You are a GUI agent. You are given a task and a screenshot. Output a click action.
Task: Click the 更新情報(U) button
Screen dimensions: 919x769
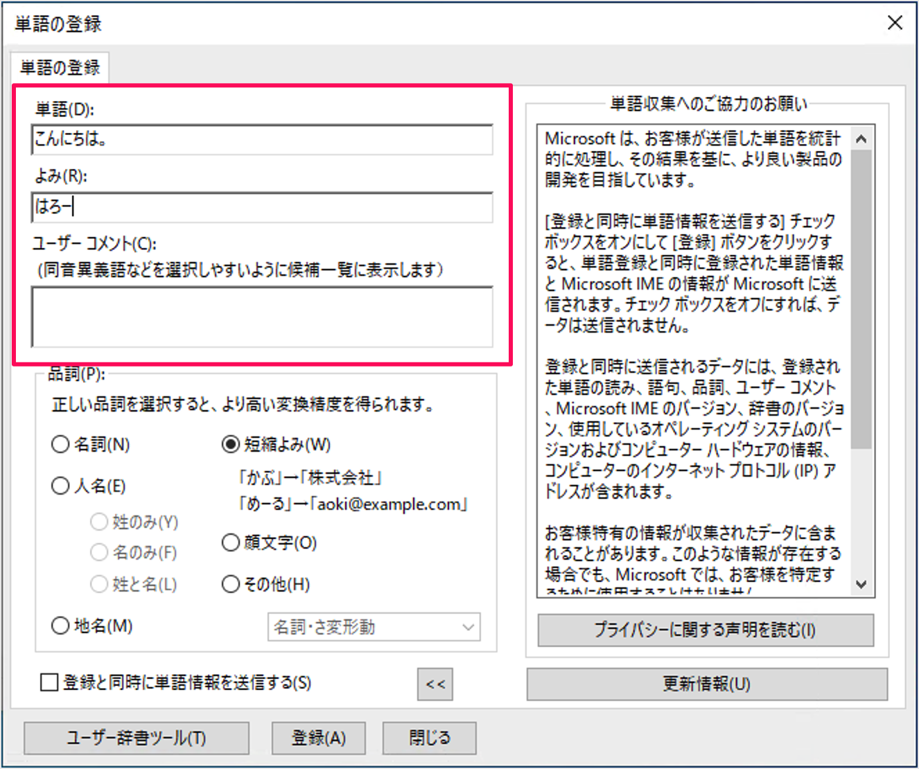pos(707,684)
